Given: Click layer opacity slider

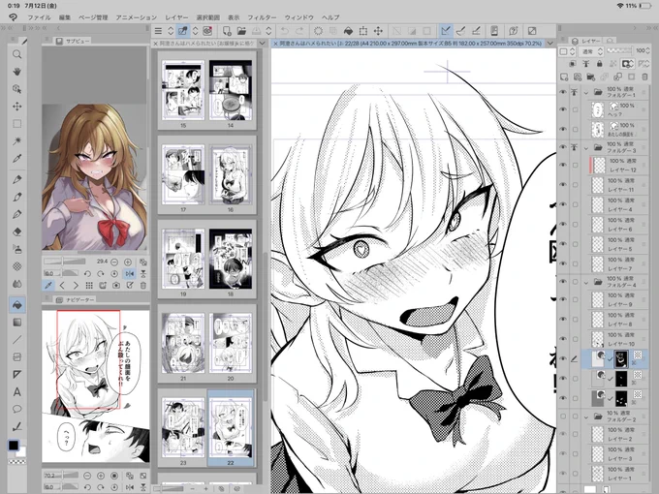Looking at the screenshot, I should (619, 50).
